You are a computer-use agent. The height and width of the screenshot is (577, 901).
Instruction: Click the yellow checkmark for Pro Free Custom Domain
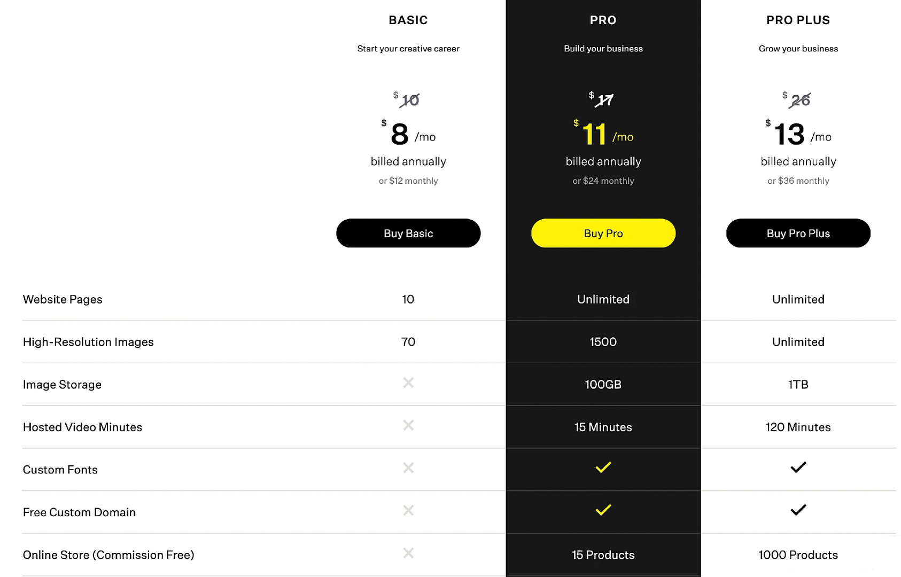(x=603, y=510)
